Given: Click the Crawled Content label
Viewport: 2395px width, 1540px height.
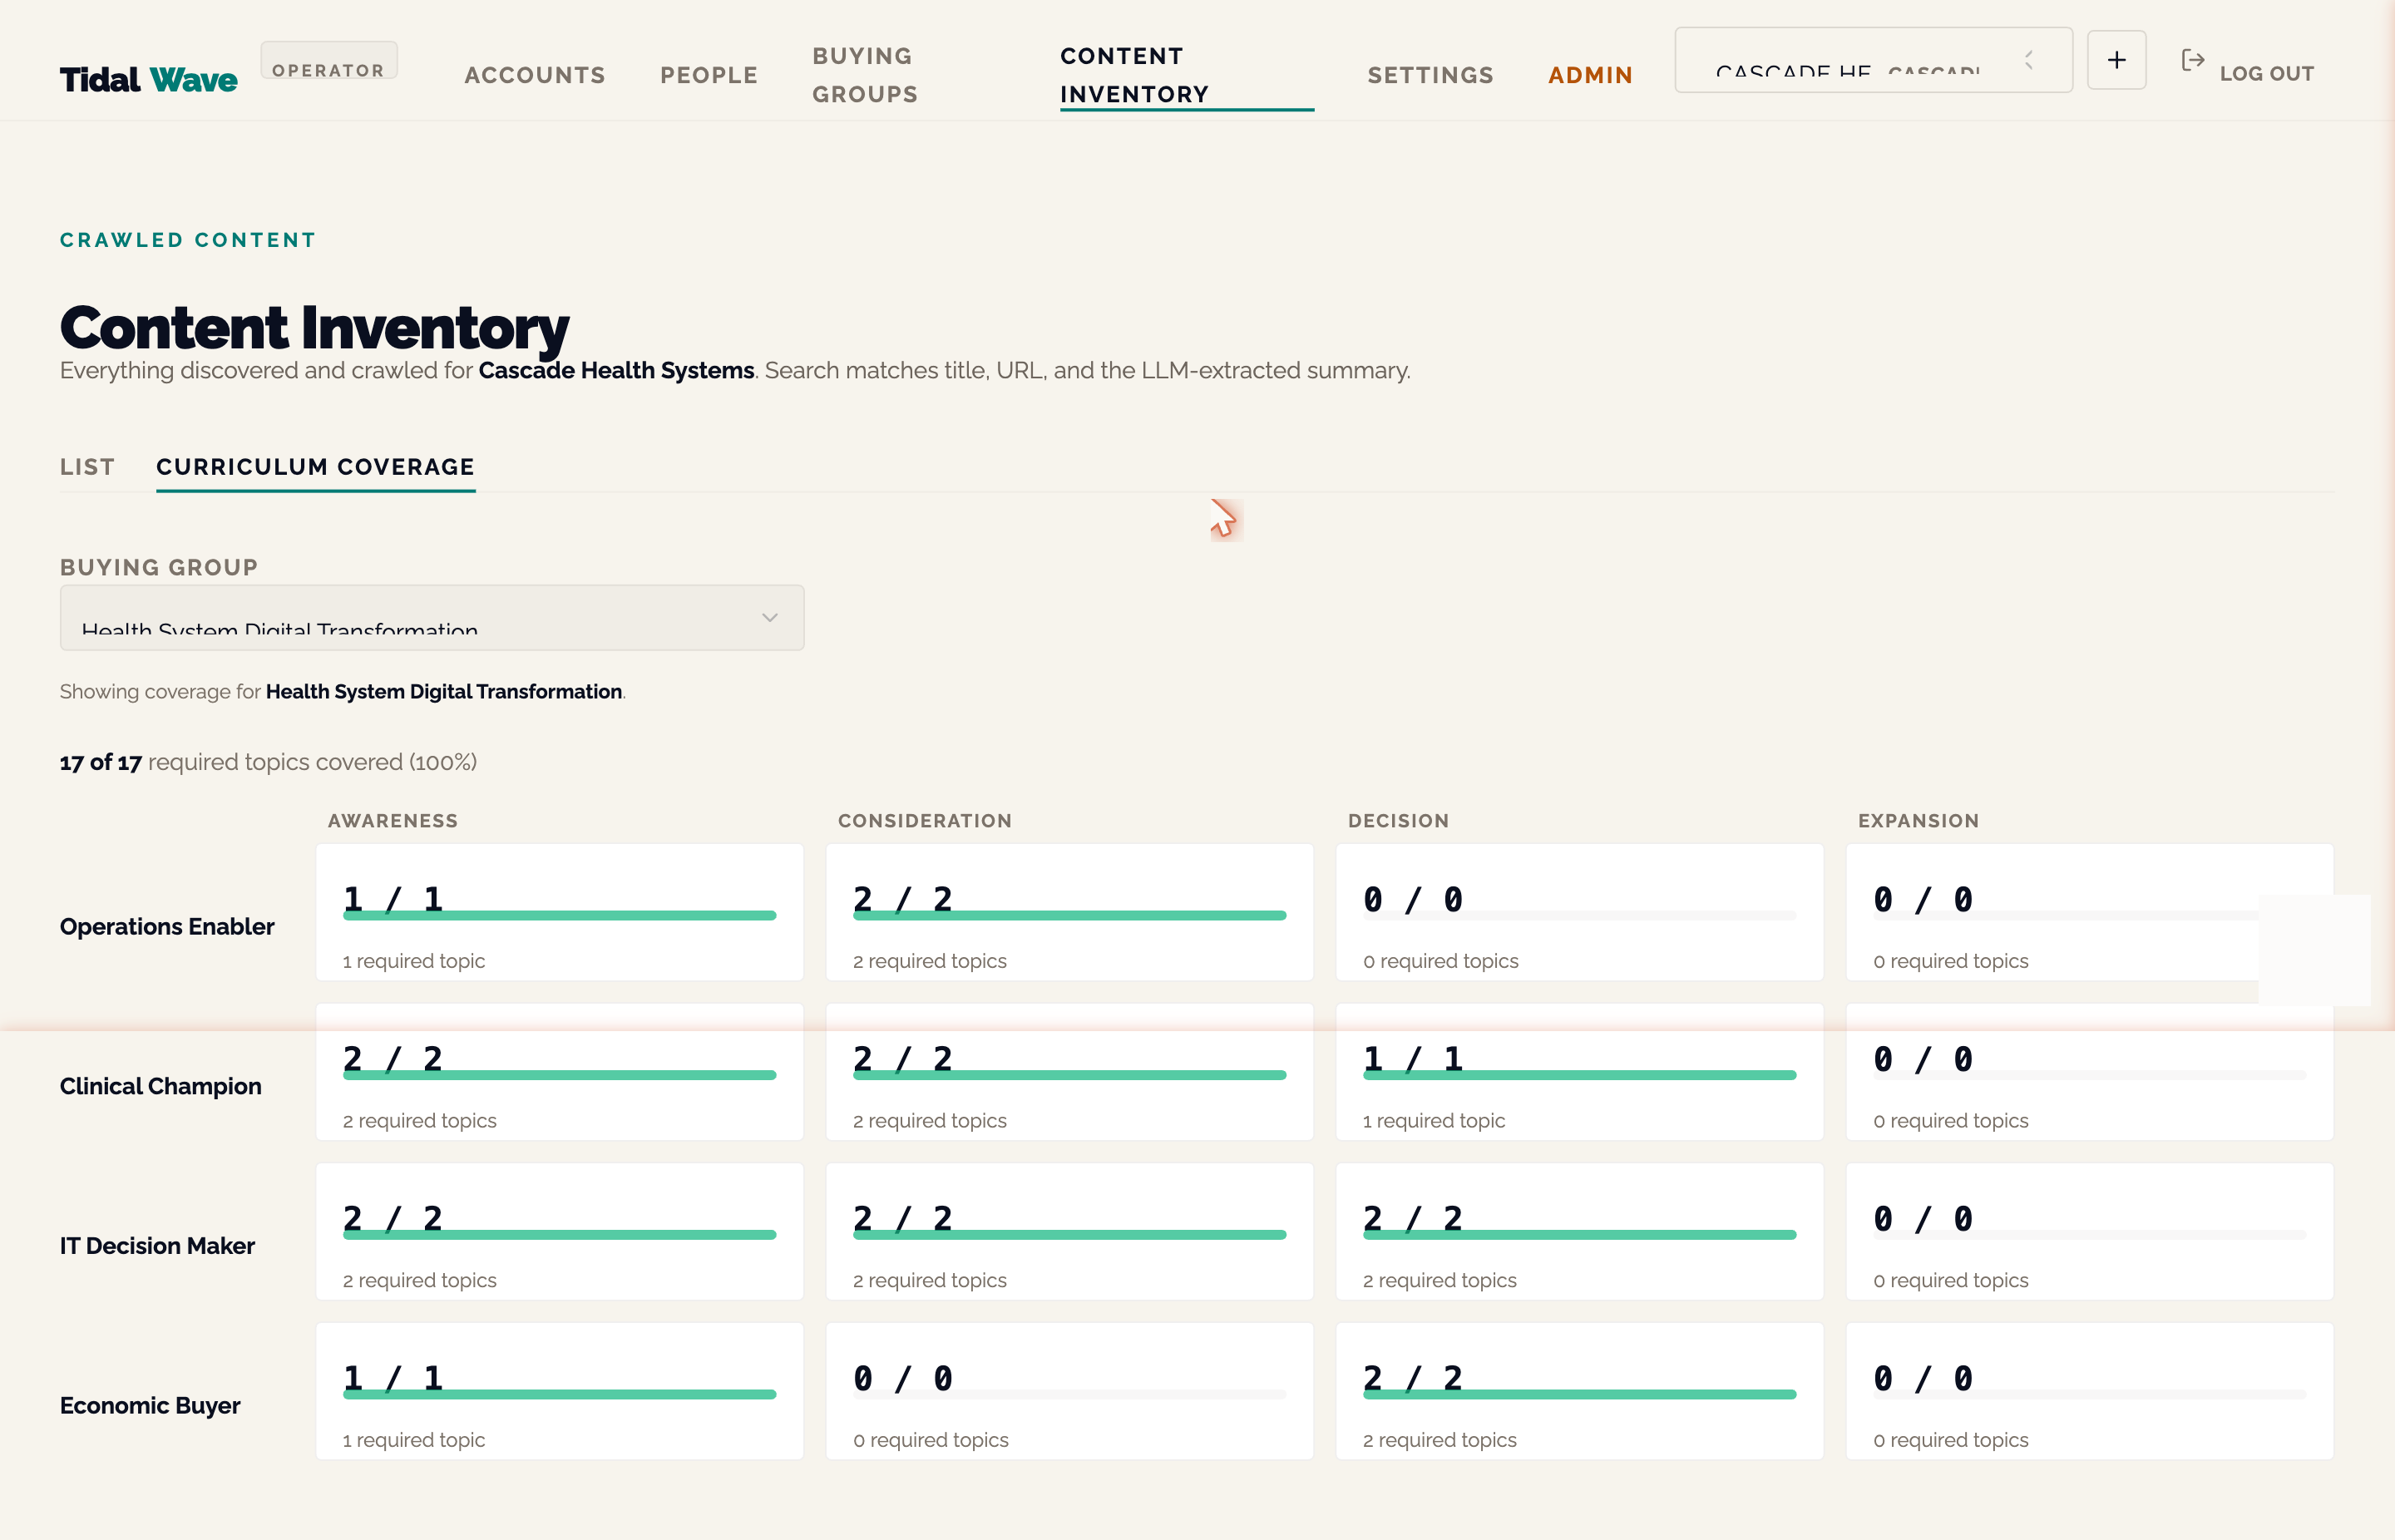Looking at the screenshot, I should [x=188, y=240].
